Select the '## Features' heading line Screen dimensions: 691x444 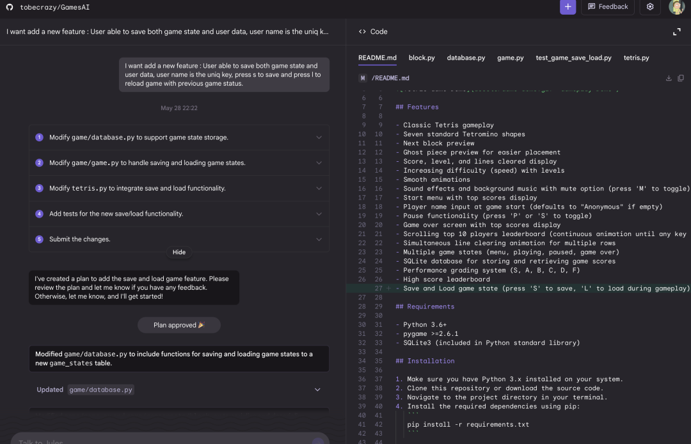point(417,107)
